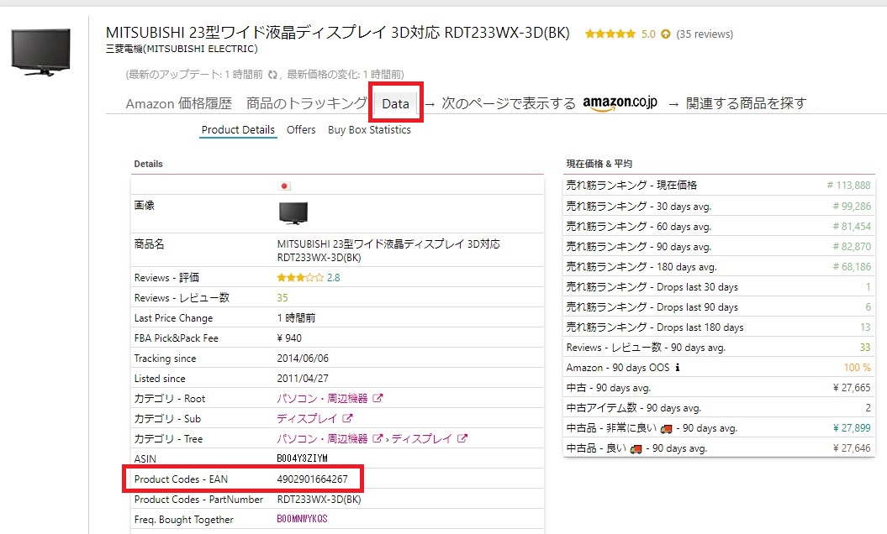
Task: Click the 100 % out-of-stock value
Action: [x=857, y=367]
